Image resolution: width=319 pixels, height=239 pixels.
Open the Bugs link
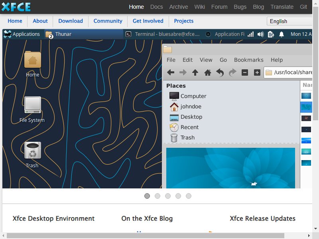click(x=240, y=7)
